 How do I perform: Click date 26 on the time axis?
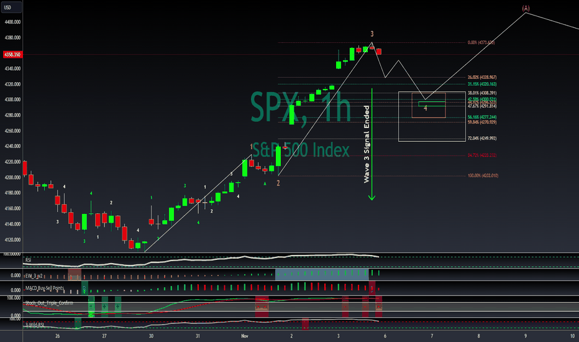point(58,336)
